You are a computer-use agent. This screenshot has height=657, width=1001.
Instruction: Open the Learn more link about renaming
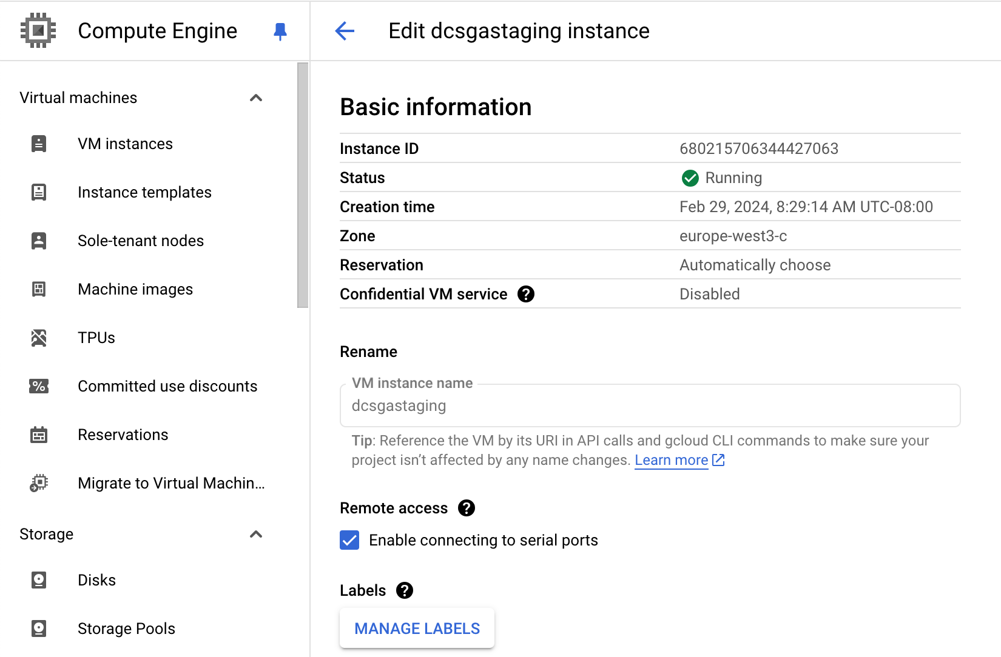coord(672,460)
